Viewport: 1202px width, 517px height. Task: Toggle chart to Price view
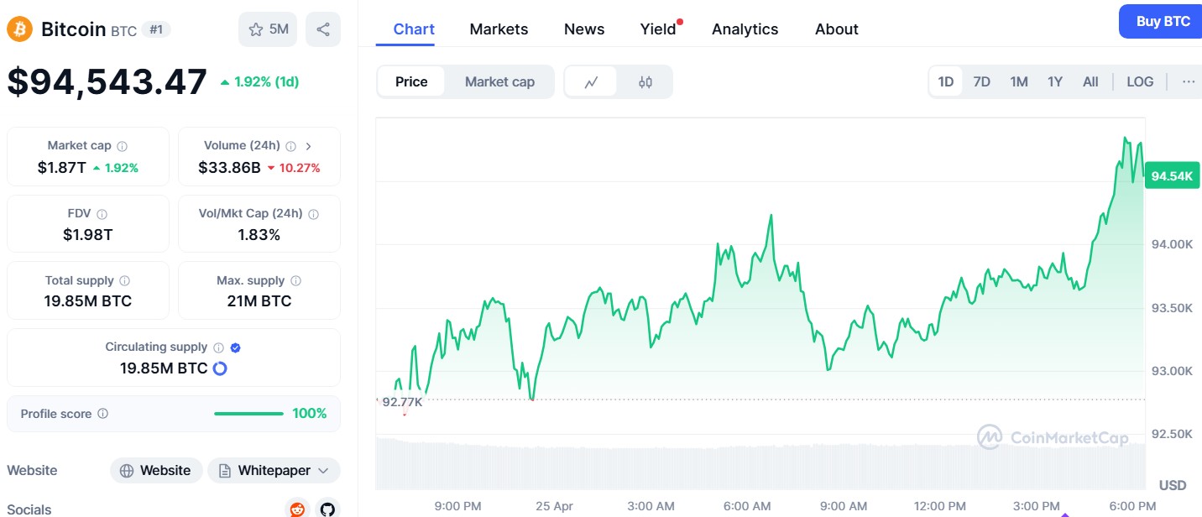point(411,82)
